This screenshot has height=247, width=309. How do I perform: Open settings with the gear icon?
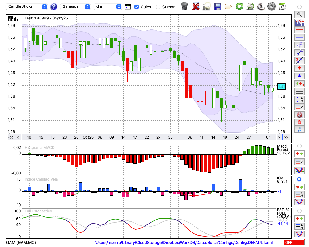[x=271, y=6]
